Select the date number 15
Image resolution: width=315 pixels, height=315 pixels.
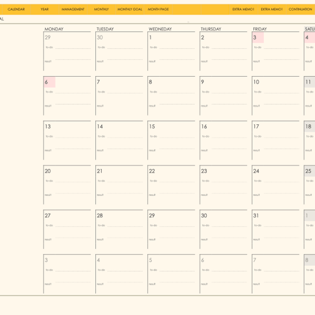click(152, 127)
